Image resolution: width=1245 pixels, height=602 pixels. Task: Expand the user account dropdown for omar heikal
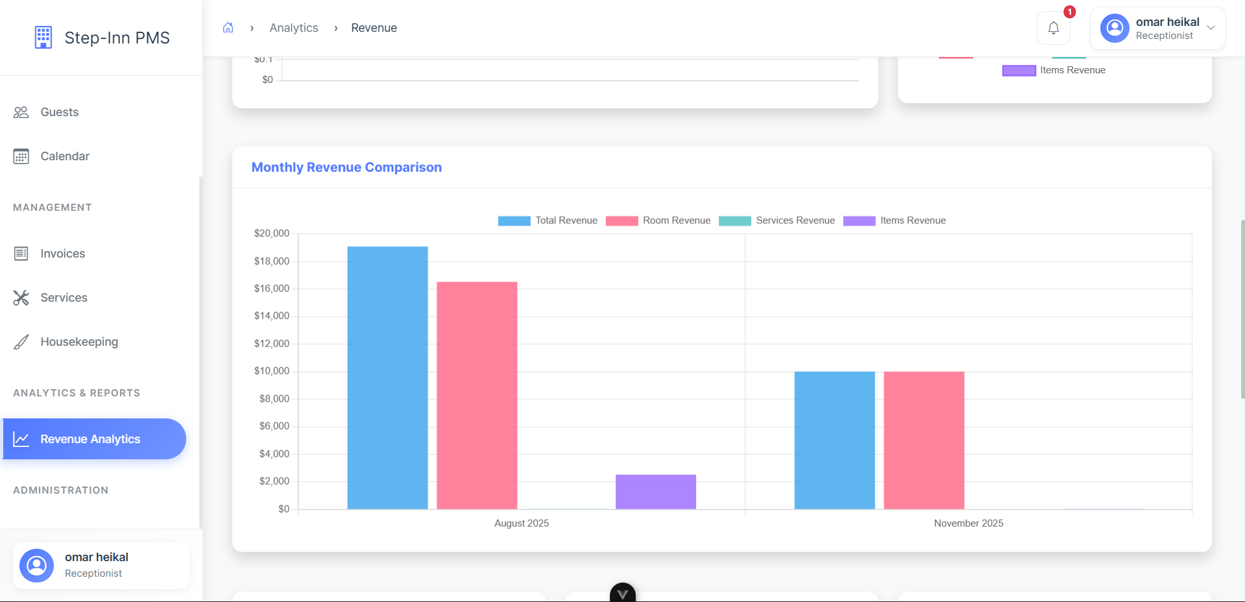click(1211, 28)
